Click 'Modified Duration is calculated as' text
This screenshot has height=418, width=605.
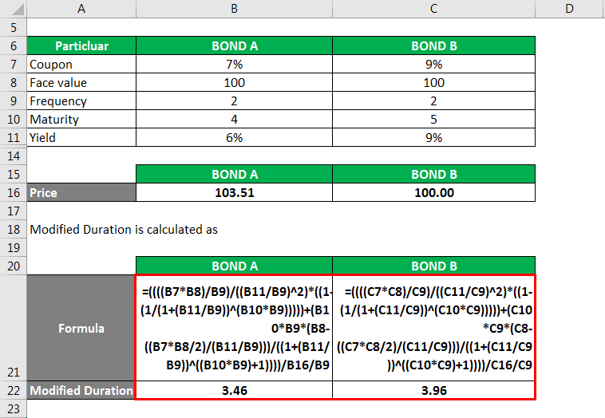point(124,230)
